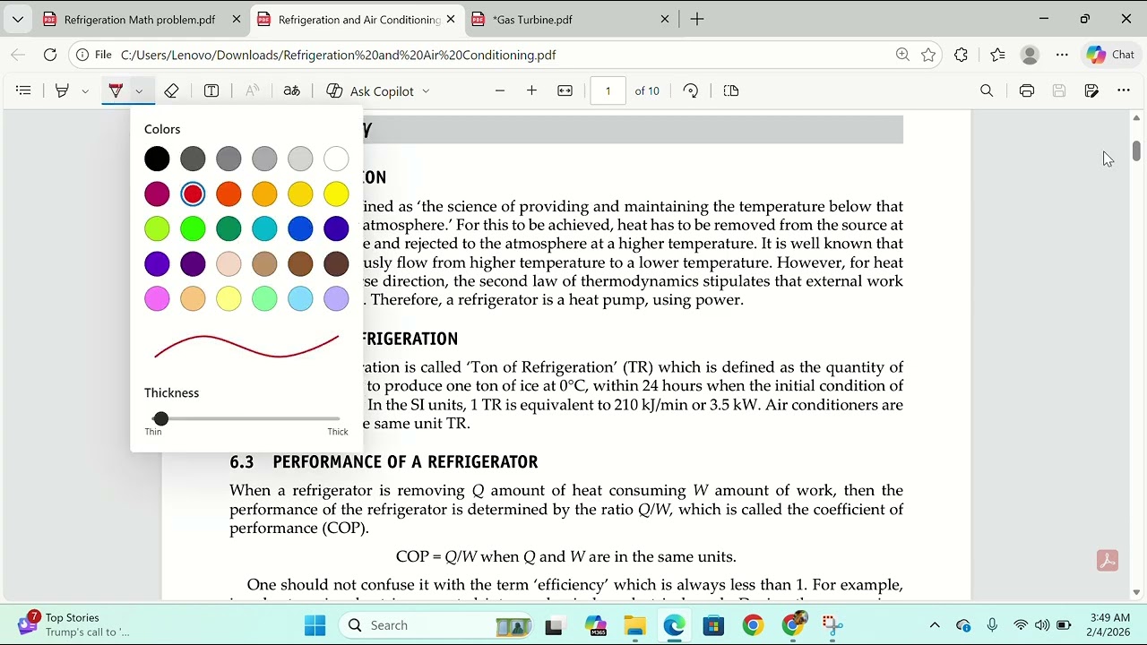Viewport: 1147px width, 645px height.
Task: Print the PDF document
Action: tap(1027, 90)
